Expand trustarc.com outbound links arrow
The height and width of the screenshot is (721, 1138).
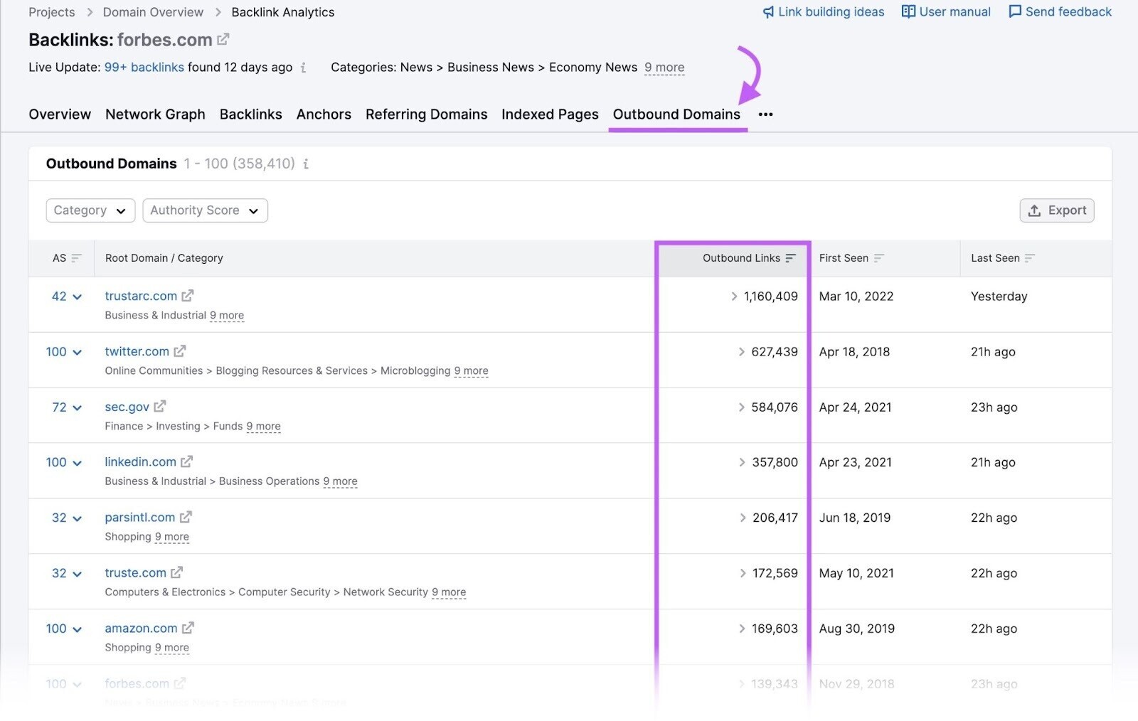[734, 297]
